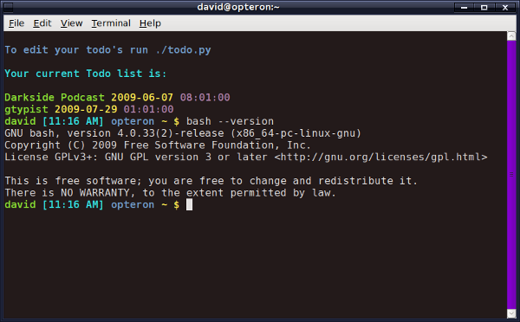
Task: Open the File menu
Action: (16, 23)
